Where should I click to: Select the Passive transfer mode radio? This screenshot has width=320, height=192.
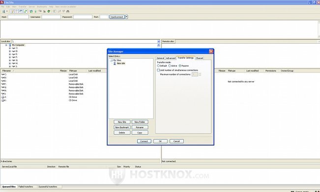coord(180,66)
